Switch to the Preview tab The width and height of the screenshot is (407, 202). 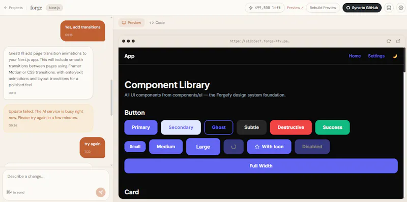[x=131, y=23]
